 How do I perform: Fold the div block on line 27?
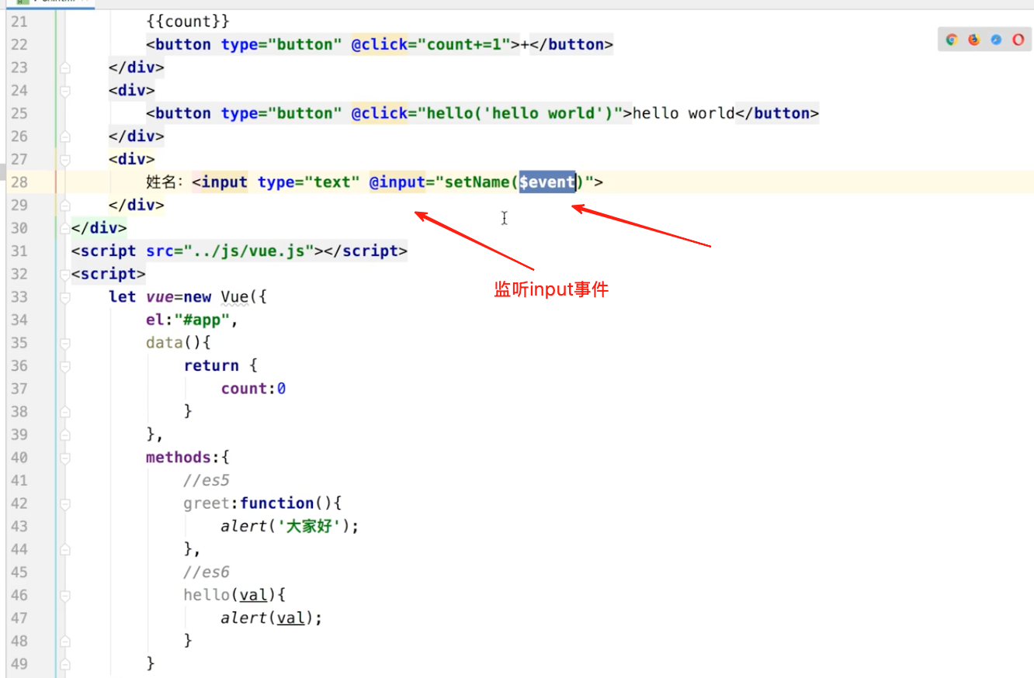coord(65,160)
